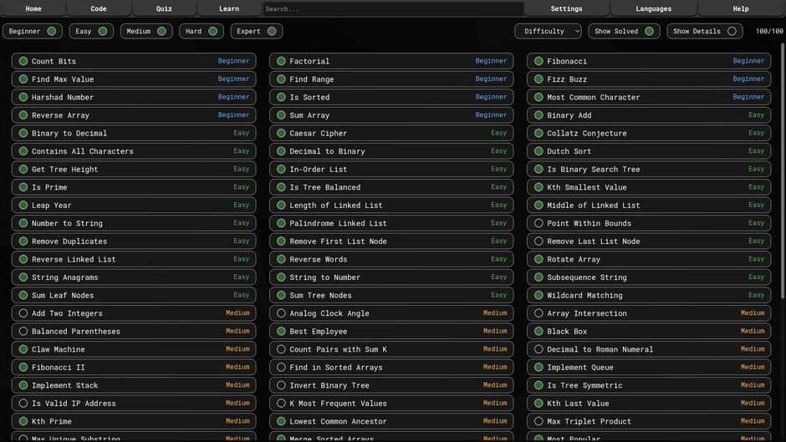Viewport: 786px width, 442px height.
Task: Click the solved circle beside Caesar Cipher
Action: click(281, 134)
